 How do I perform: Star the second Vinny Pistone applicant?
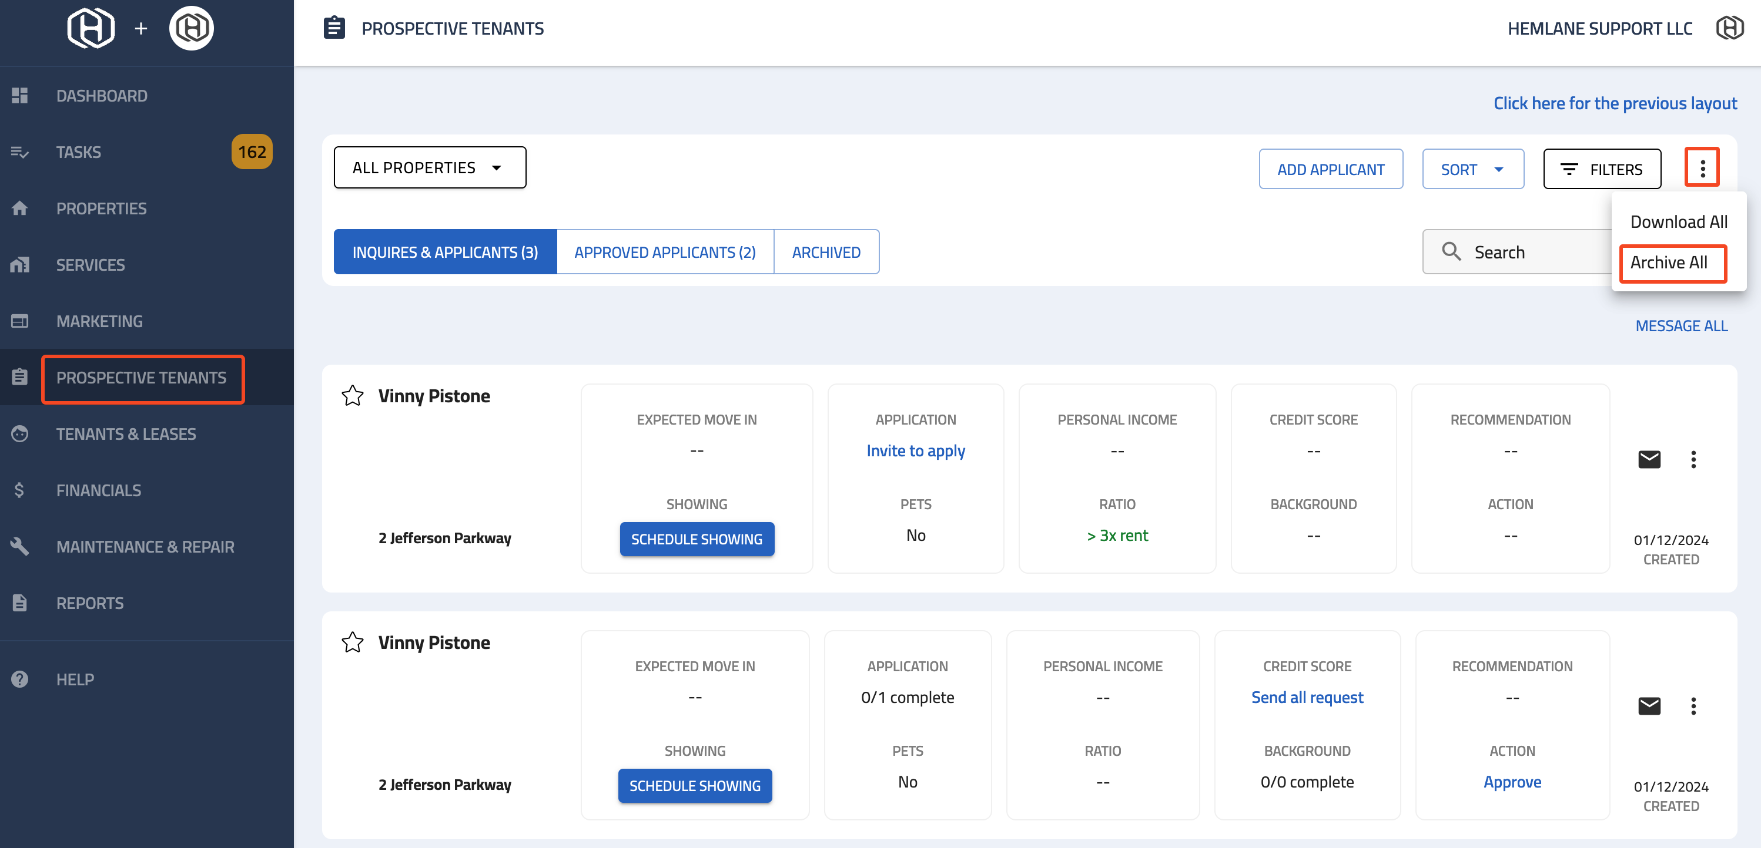pos(353,642)
